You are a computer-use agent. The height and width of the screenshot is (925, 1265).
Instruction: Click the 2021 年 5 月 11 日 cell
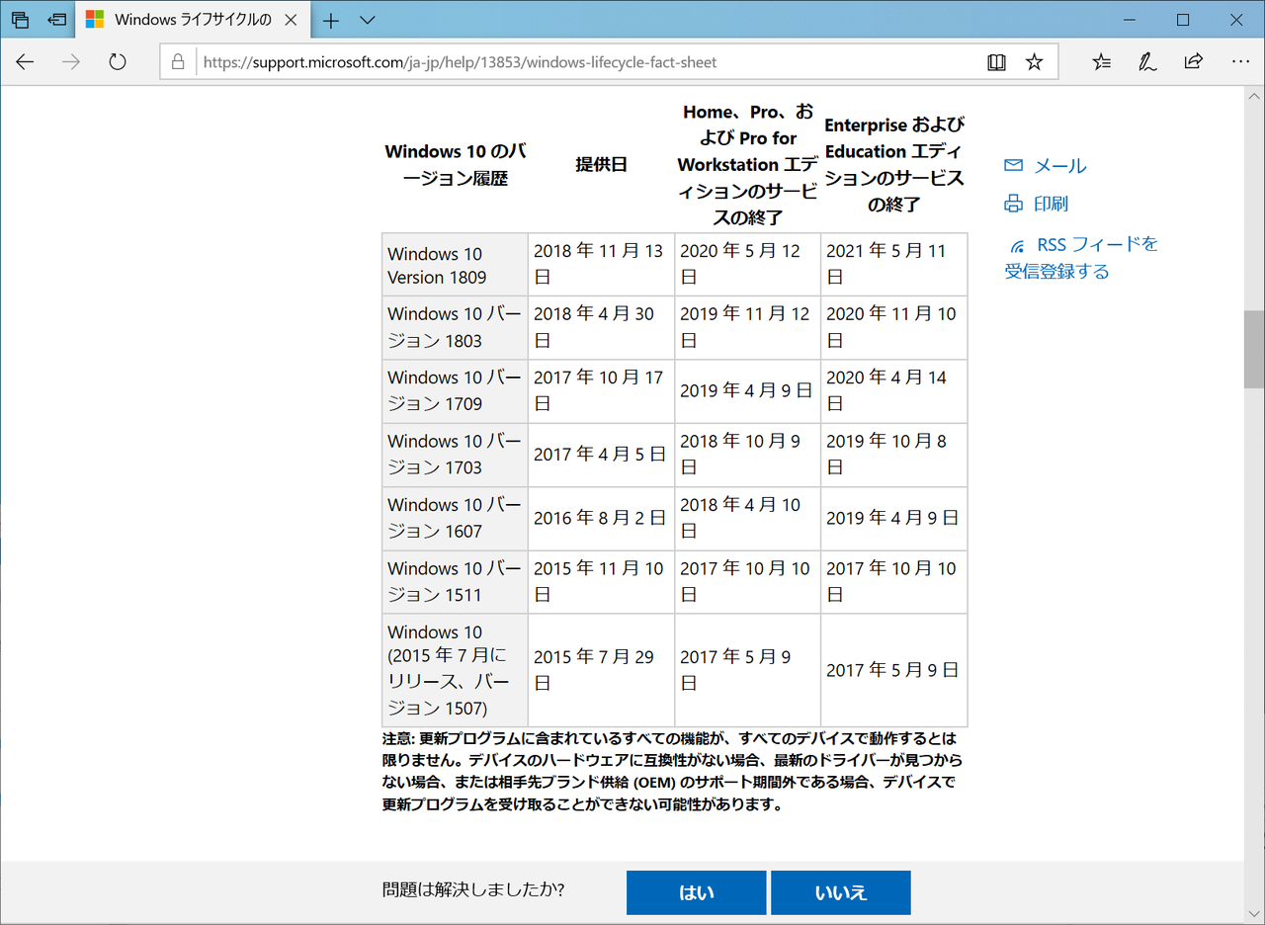[x=893, y=265]
